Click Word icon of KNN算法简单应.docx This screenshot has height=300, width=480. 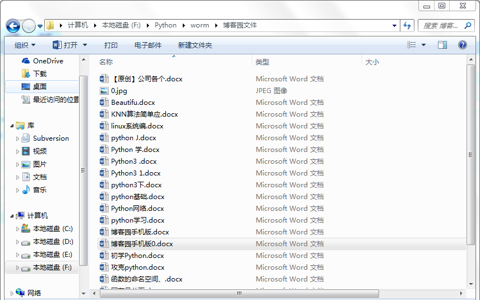click(x=104, y=114)
